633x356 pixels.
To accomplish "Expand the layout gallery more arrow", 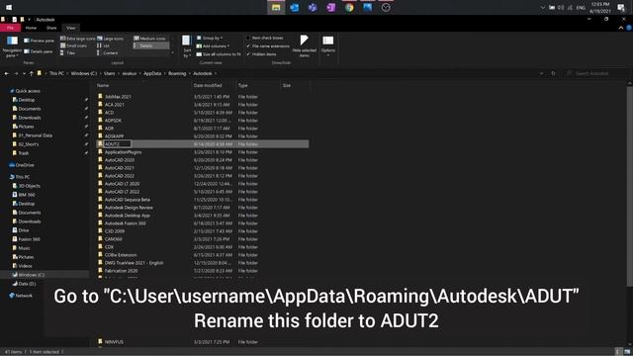I will 173,52.
